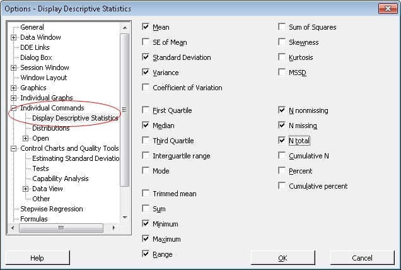Select Distributions in the tree

click(50, 128)
